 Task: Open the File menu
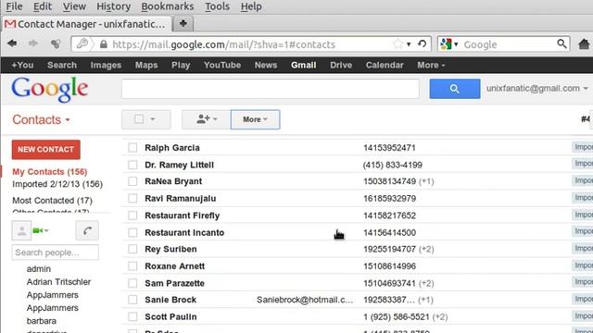(x=14, y=6)
